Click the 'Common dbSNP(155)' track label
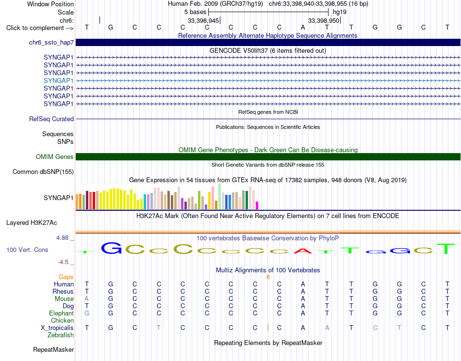The image size is (461, 361). [43, 172]
